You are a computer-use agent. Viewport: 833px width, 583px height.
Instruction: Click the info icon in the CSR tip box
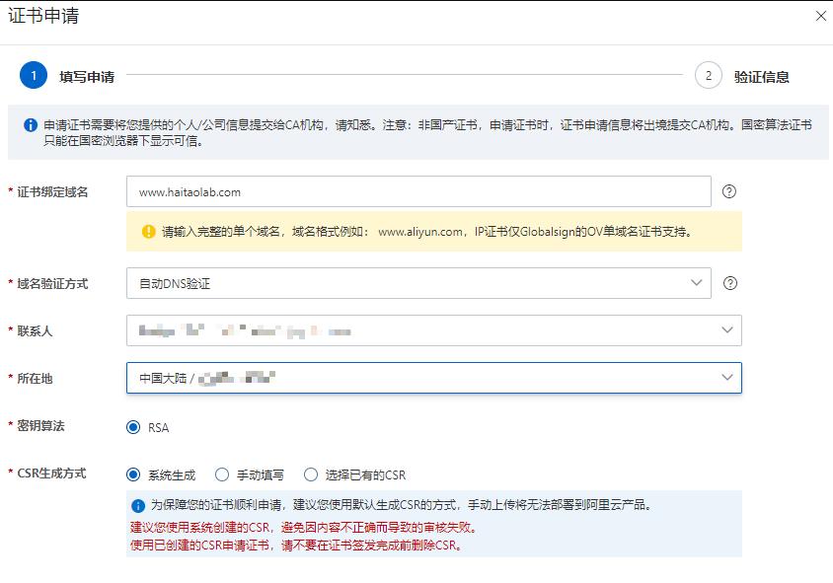click(x=140, y=505)
